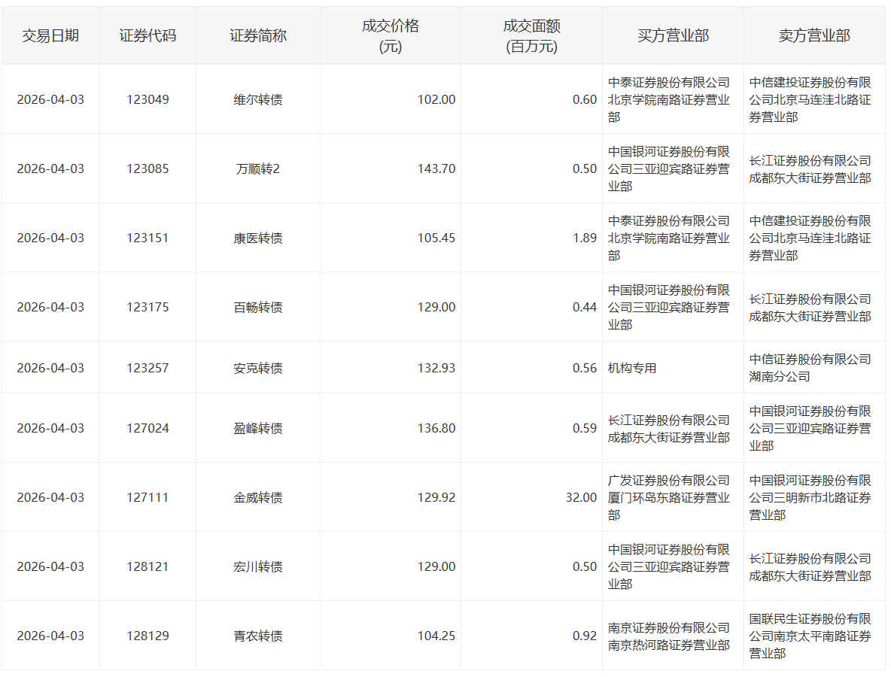
Task: Click seller 中国银河证券 三明新市北路证券营业部
Action: 810,497
